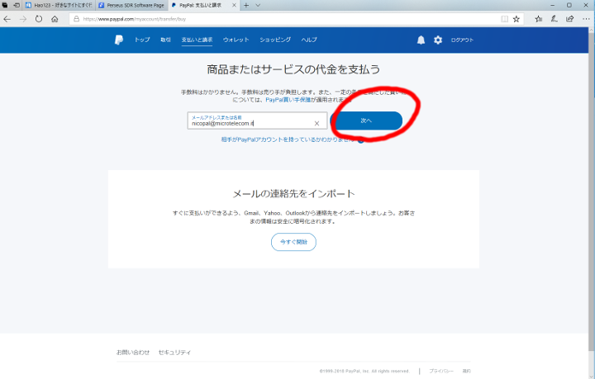Open the favorites hub icon

[539, 19]
